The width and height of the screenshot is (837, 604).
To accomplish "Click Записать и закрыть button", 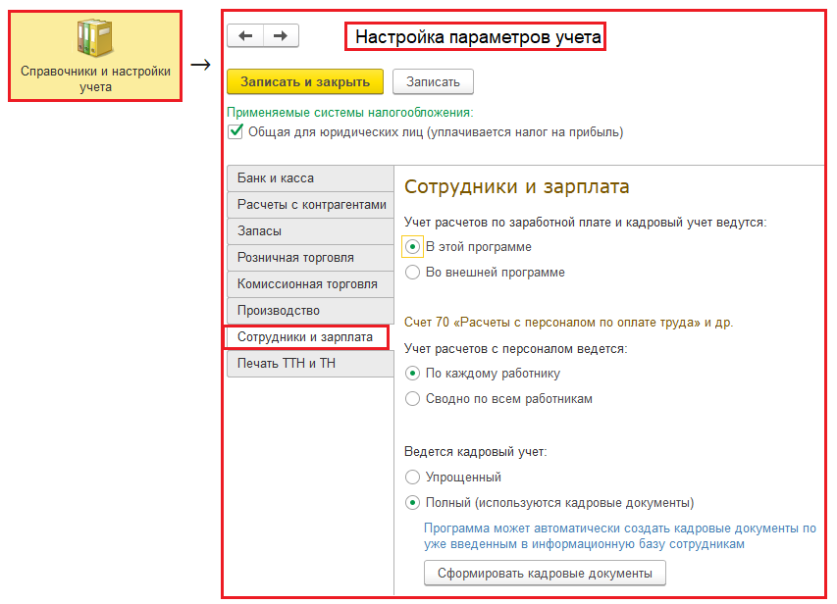I will click(305, 81).
